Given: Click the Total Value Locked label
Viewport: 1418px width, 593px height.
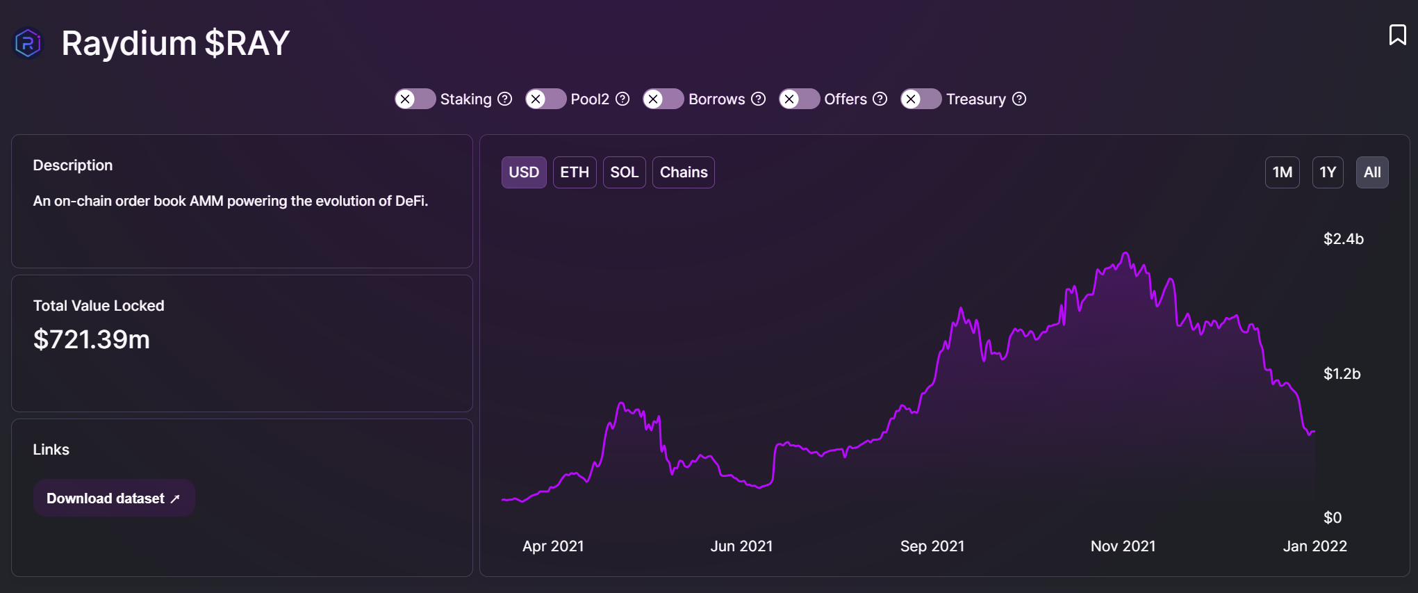Looking at the screenshot, I should tap(99, 306).
